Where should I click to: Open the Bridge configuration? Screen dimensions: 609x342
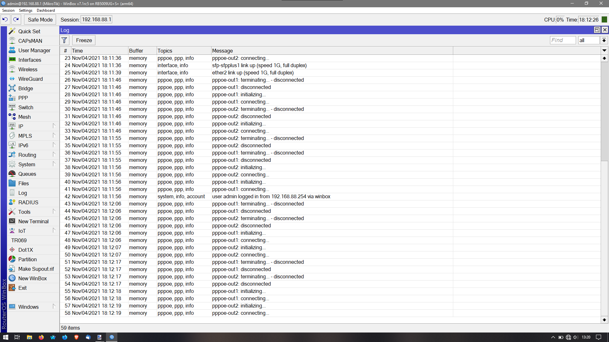pos(25,88)
